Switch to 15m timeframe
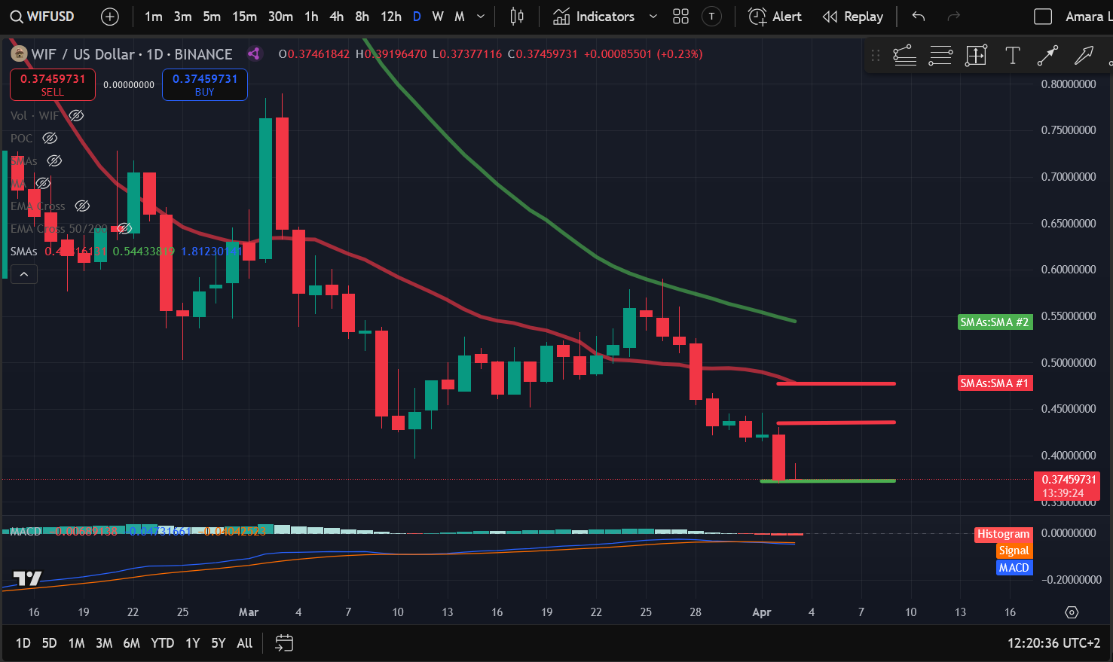The width and height of the screenshot is (1113, 662). (244, 17)
